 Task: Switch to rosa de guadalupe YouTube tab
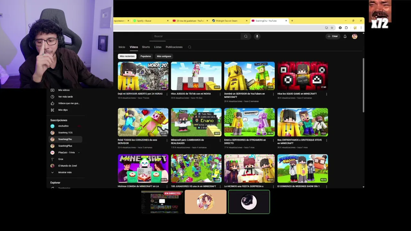click(190, 21)
